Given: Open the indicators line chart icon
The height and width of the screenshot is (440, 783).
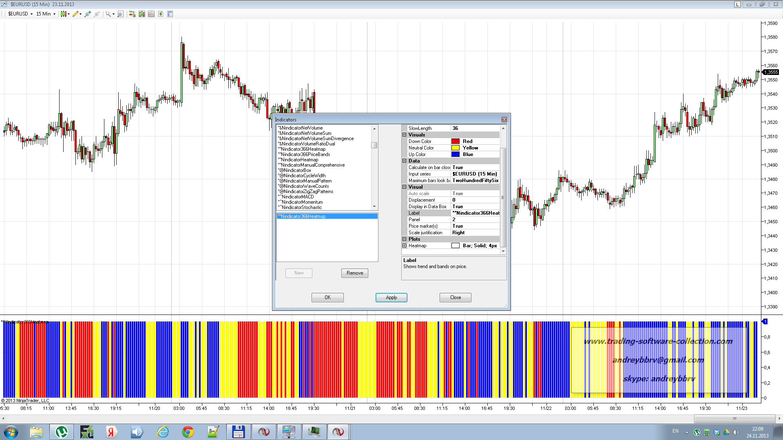Looking at the screenshot, I should click(x=151, y=14).
